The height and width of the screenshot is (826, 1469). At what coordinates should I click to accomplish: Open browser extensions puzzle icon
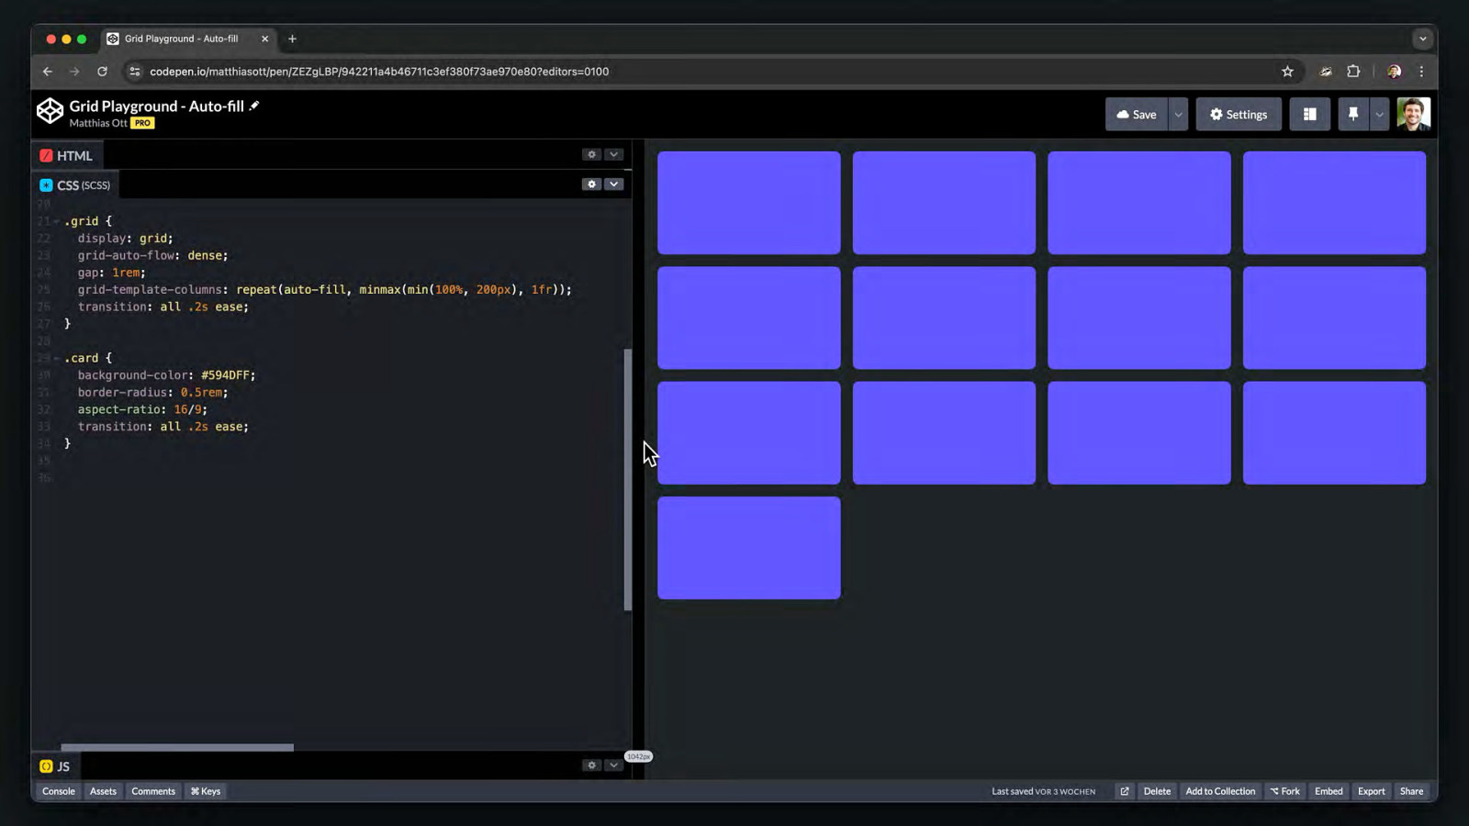click(x=1353, y=72)
